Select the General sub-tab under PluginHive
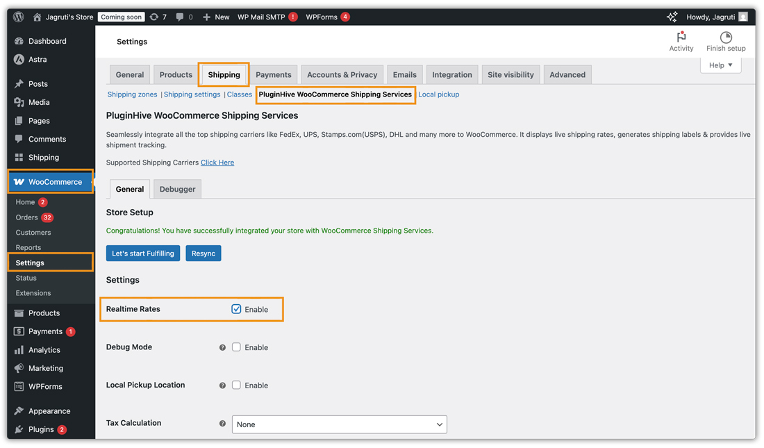Screen dimensions: 764x448 click(130, 189)
